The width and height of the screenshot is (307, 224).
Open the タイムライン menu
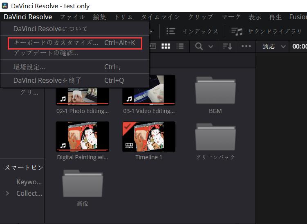click(x=160, y=17)
